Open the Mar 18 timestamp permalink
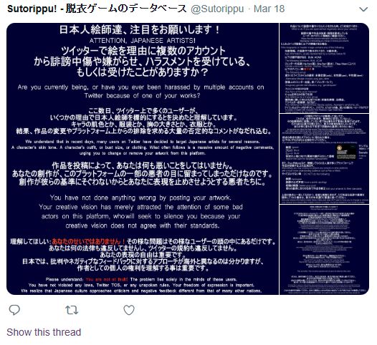The width and height of the screenshot is (377, 345). click(269, 9)
